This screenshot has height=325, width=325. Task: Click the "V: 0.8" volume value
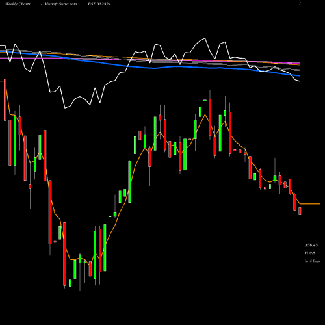[x=310, y=253]
